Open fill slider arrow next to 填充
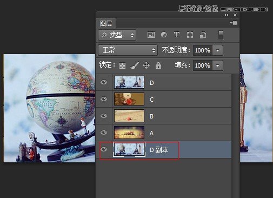This screenshot has height=198, width=273. tap(217, 65)
